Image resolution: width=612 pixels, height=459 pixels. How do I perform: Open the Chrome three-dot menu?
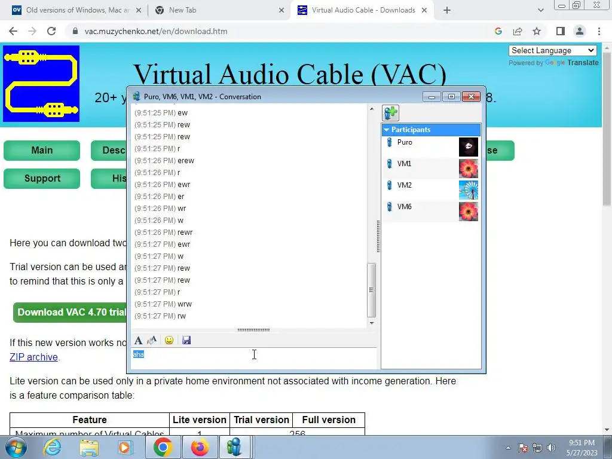pyautogui.click(x=599, y=31)
